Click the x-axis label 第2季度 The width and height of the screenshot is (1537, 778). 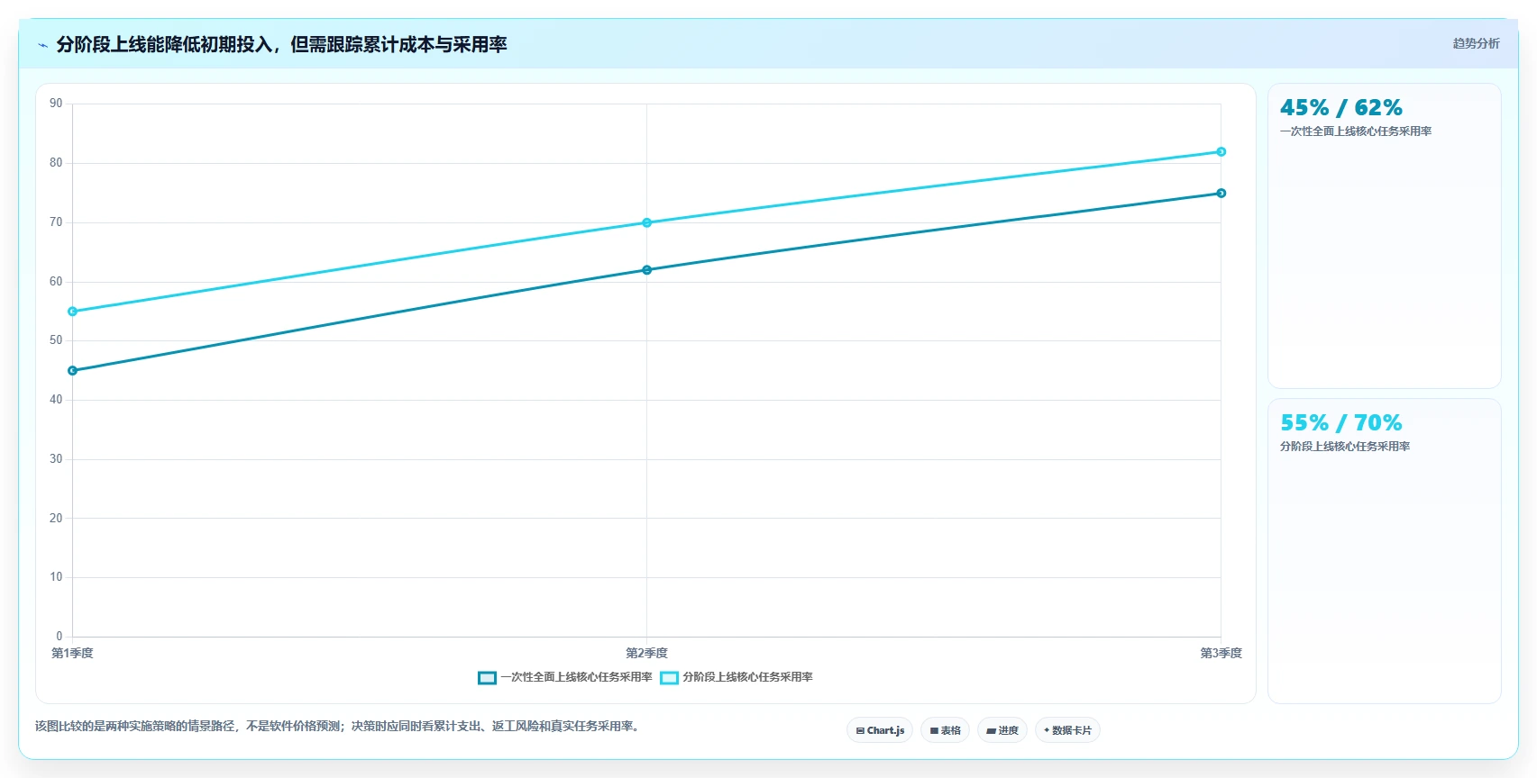point(646,654)
